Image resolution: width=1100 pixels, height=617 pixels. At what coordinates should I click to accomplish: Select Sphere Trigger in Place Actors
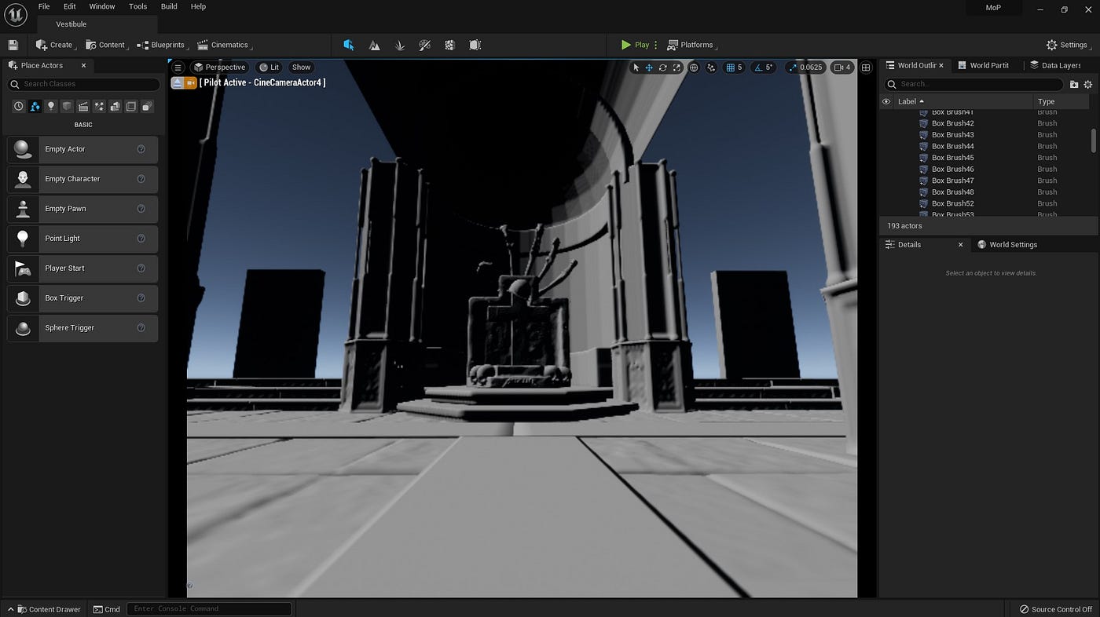(82, 328)
